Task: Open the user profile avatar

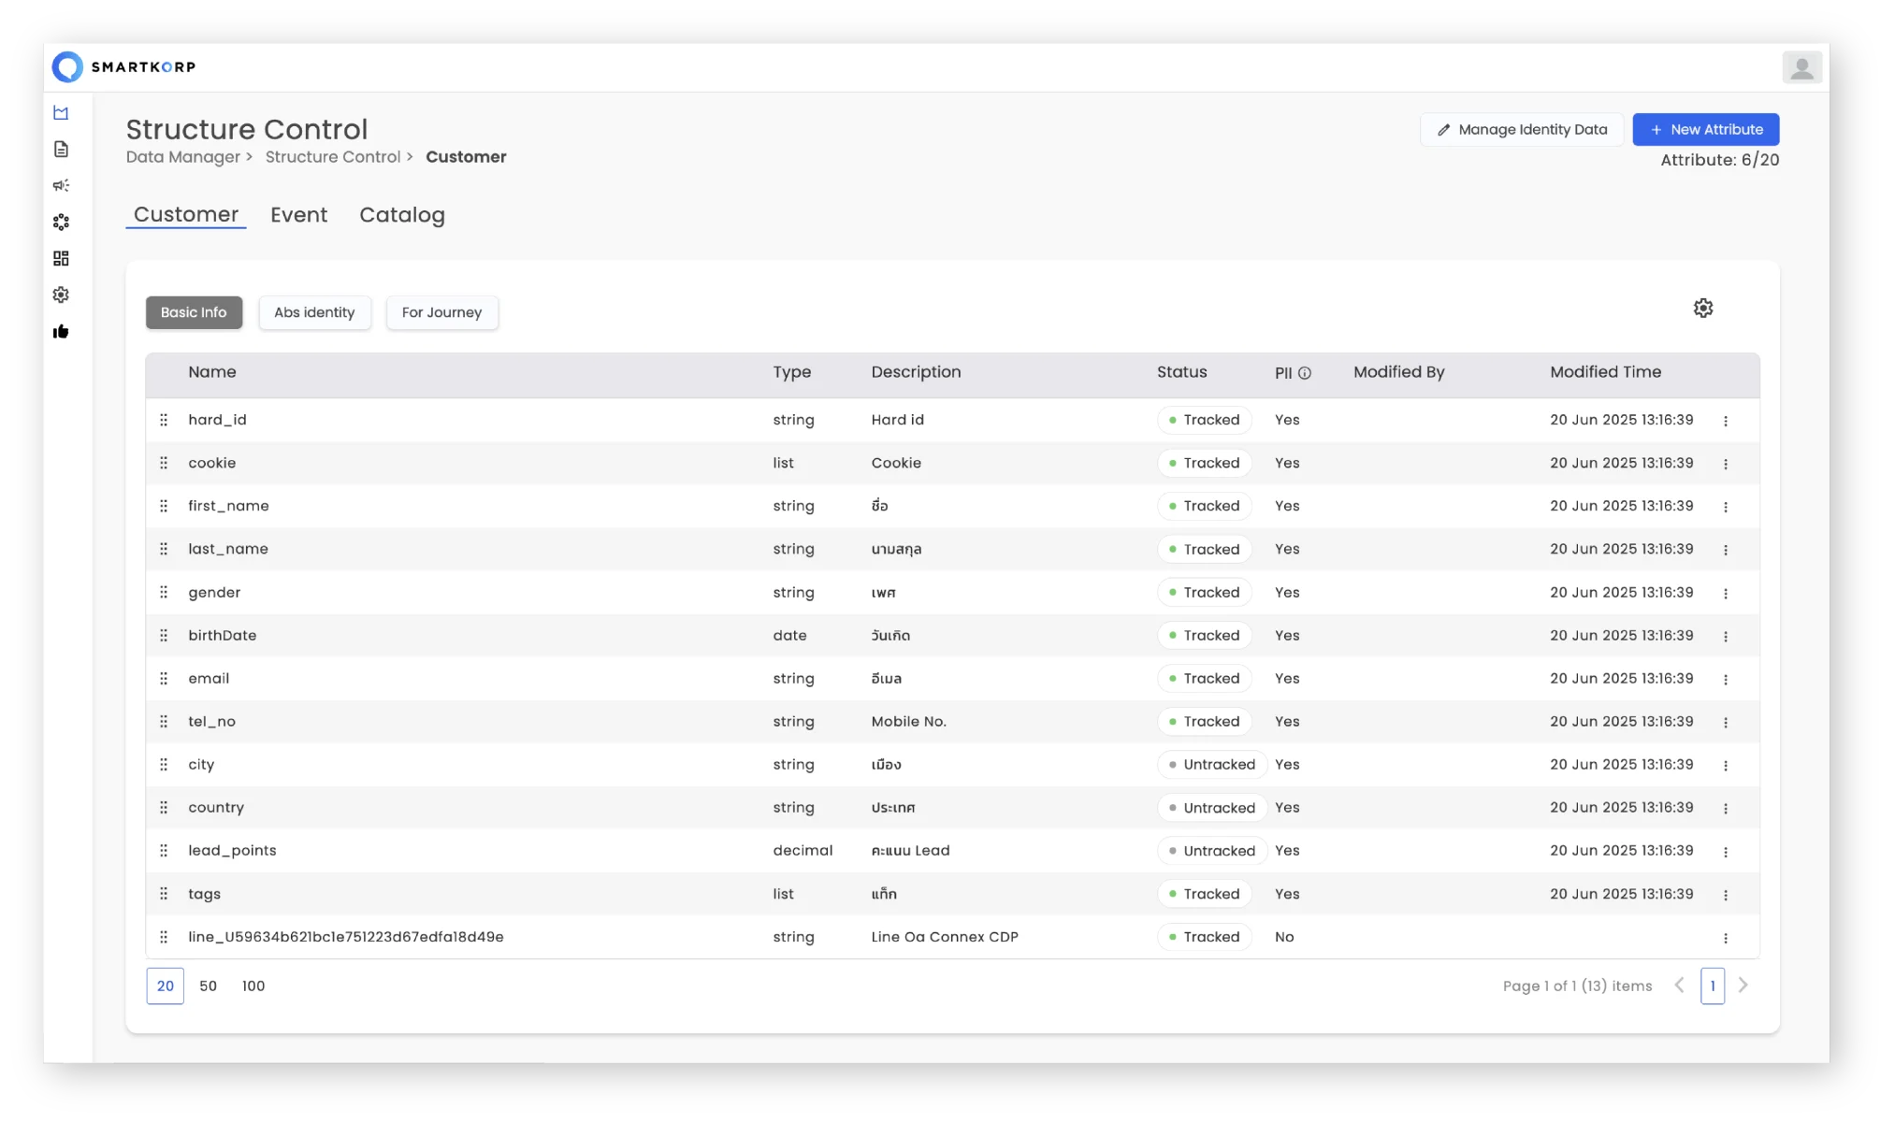Action: click(x=1801, y=67)
